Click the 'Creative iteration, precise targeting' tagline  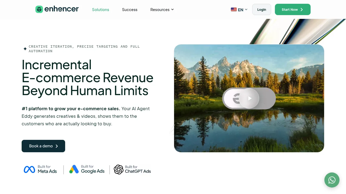[84, 49]
